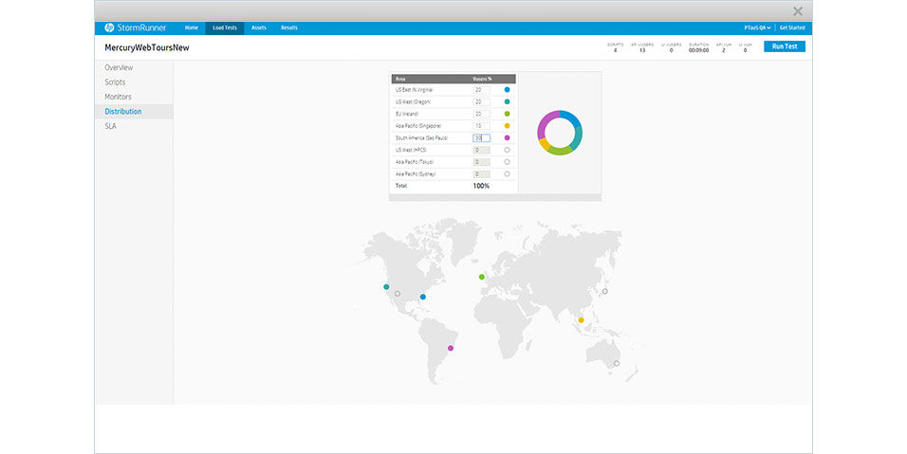
Task: Open the Results tab
Action: (288, 27)
